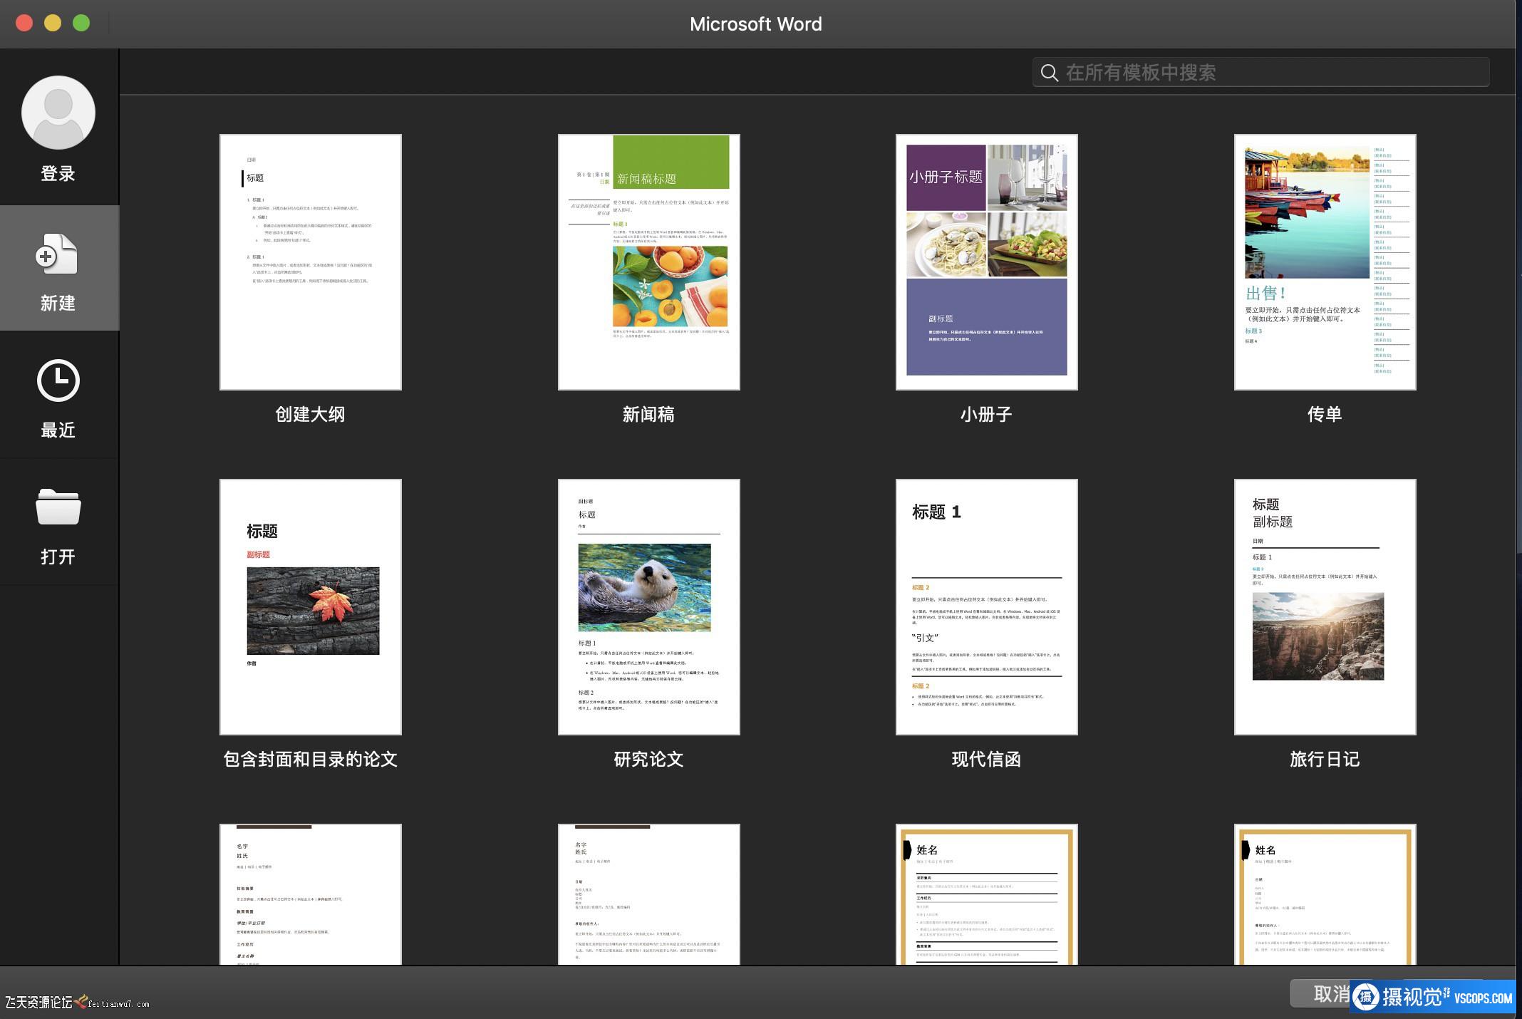Click the green macOS fullscreen button
This screenshot has height=1019, width=1522.
(x=81, y=23)
